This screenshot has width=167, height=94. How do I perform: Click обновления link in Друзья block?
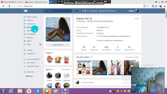tap(66, 69)
